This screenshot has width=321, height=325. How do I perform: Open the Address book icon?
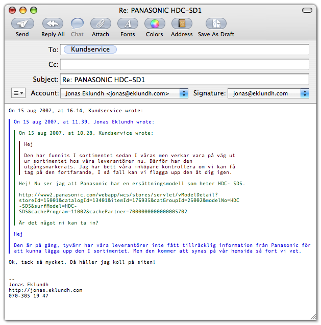pos(182,23)
